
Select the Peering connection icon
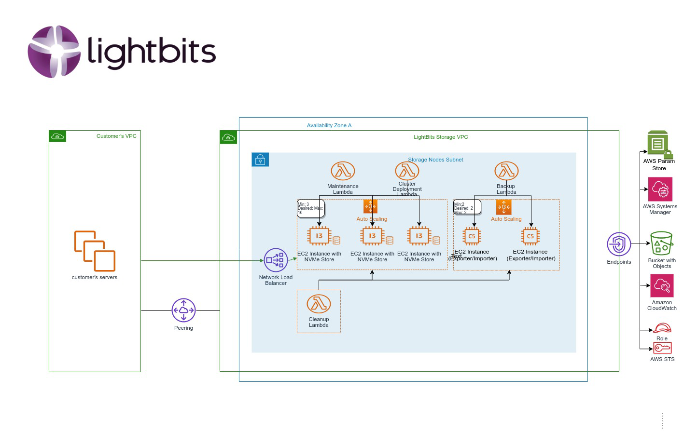[x=183, y=310]
